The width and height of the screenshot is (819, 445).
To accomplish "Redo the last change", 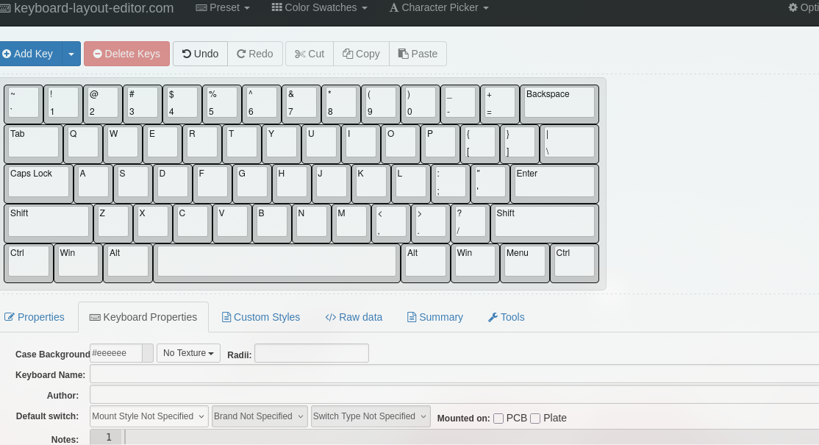I will point(254,53).
